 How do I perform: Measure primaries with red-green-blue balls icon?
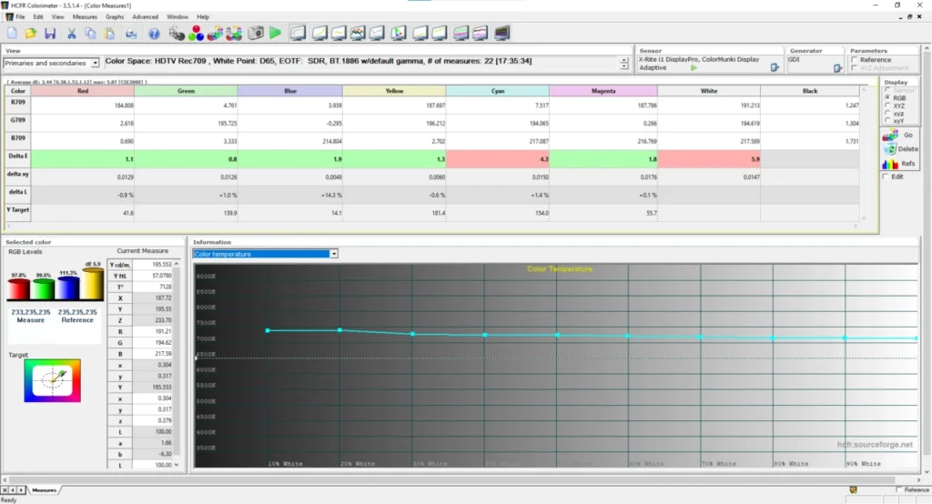pos(196,34)
